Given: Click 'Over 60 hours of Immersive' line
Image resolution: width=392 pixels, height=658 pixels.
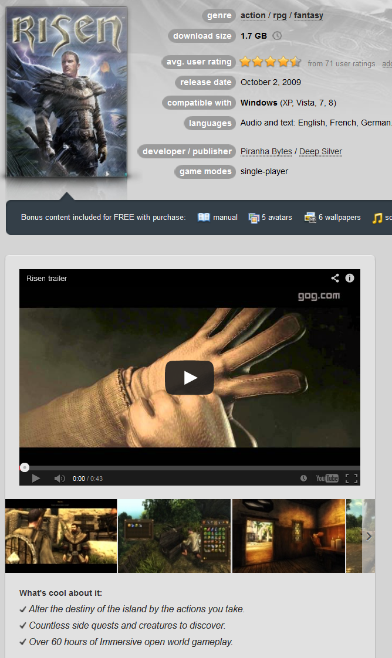Looking at the screenshot, I should 131,642.
